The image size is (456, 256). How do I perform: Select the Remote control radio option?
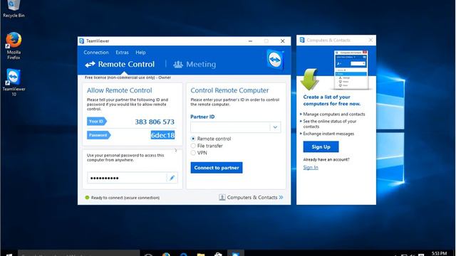click(193, 139)
